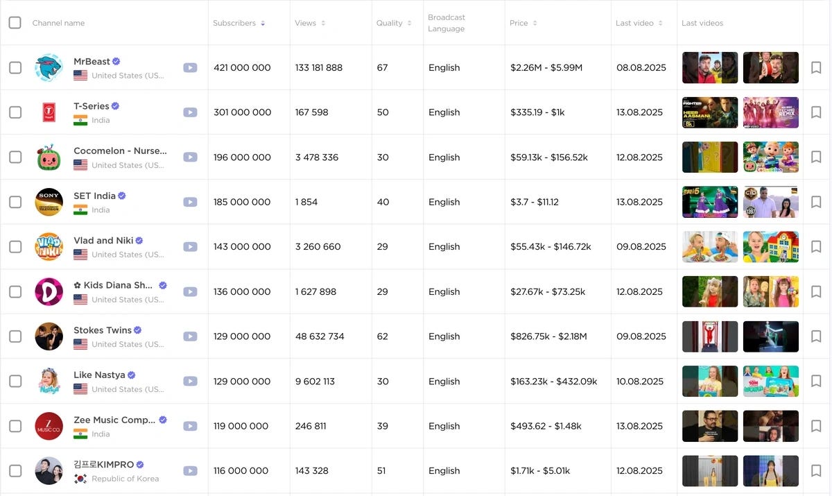Viewport: 832px width, 496px height.
Task: Open MrBeast's first last-video thumbnail
Action: pyautogui.click(x=710, y=67)
